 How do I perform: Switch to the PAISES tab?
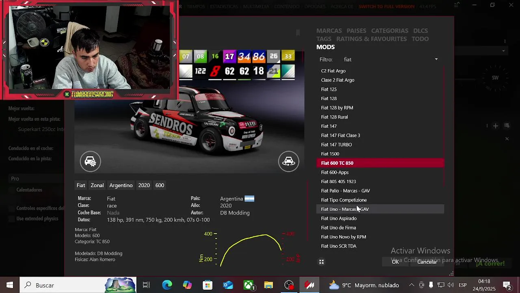point(356,31)
